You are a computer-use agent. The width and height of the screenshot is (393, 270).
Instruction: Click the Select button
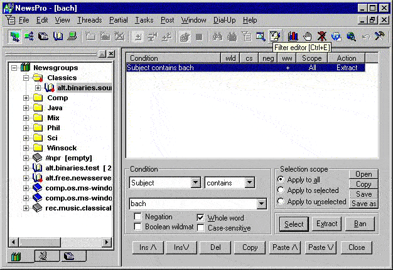(x=294, y=224)
